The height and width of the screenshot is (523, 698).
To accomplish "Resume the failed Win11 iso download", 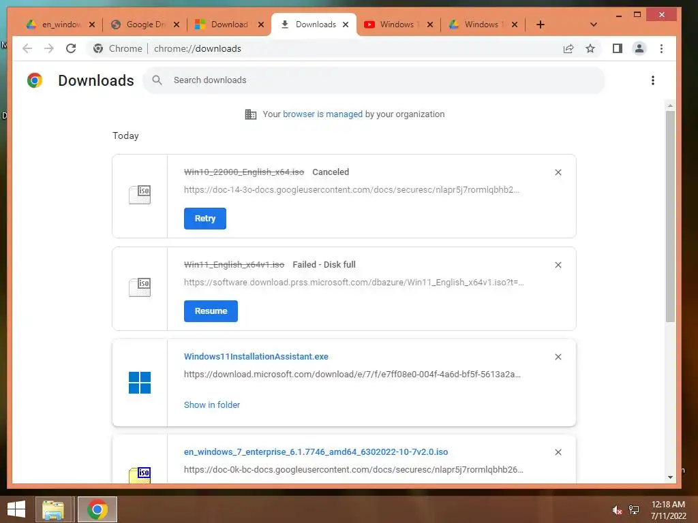I will point(211,311).
